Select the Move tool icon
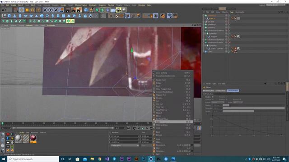 point(21,10)
